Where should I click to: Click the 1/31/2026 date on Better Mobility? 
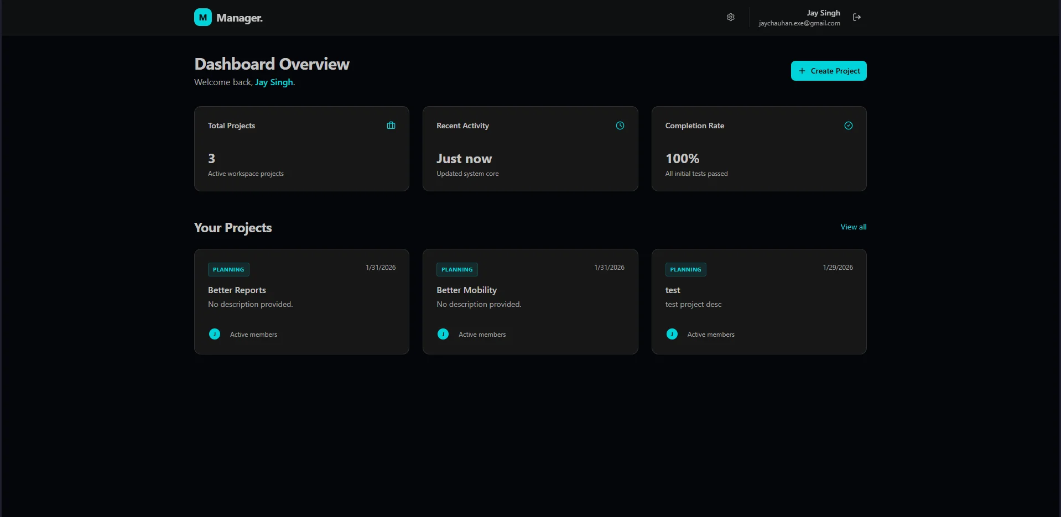(x=609, y=267)
